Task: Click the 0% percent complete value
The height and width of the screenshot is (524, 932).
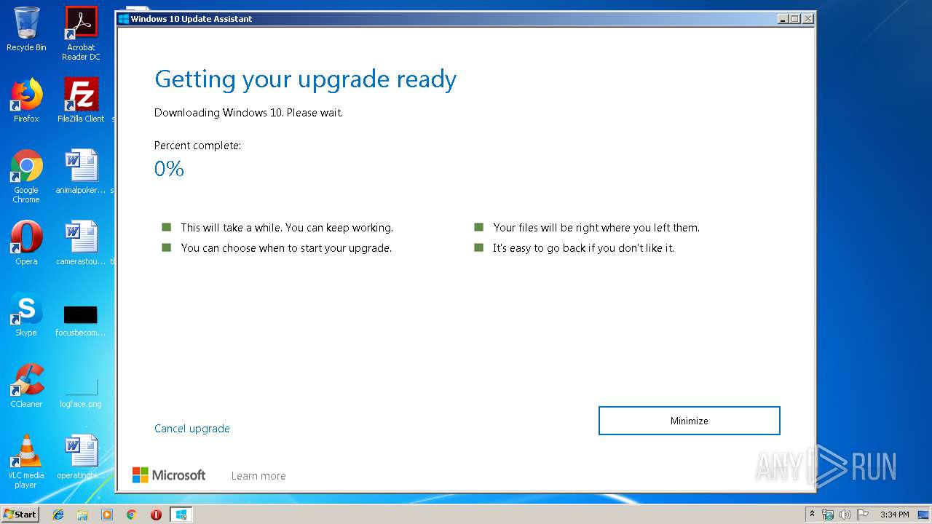Action: [x=169, y=169]
